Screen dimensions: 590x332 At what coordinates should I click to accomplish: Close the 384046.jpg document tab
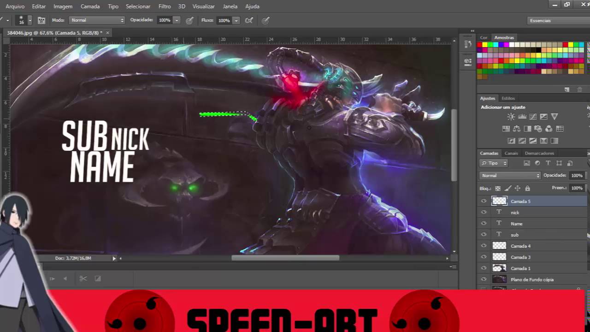107,33
